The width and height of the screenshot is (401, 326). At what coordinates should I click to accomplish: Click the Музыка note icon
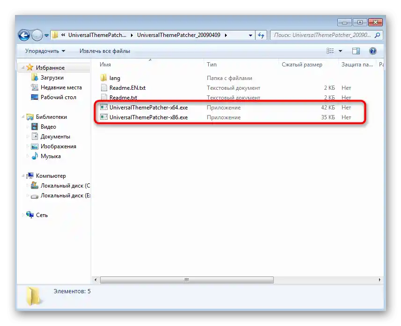[x=35, y=156]
